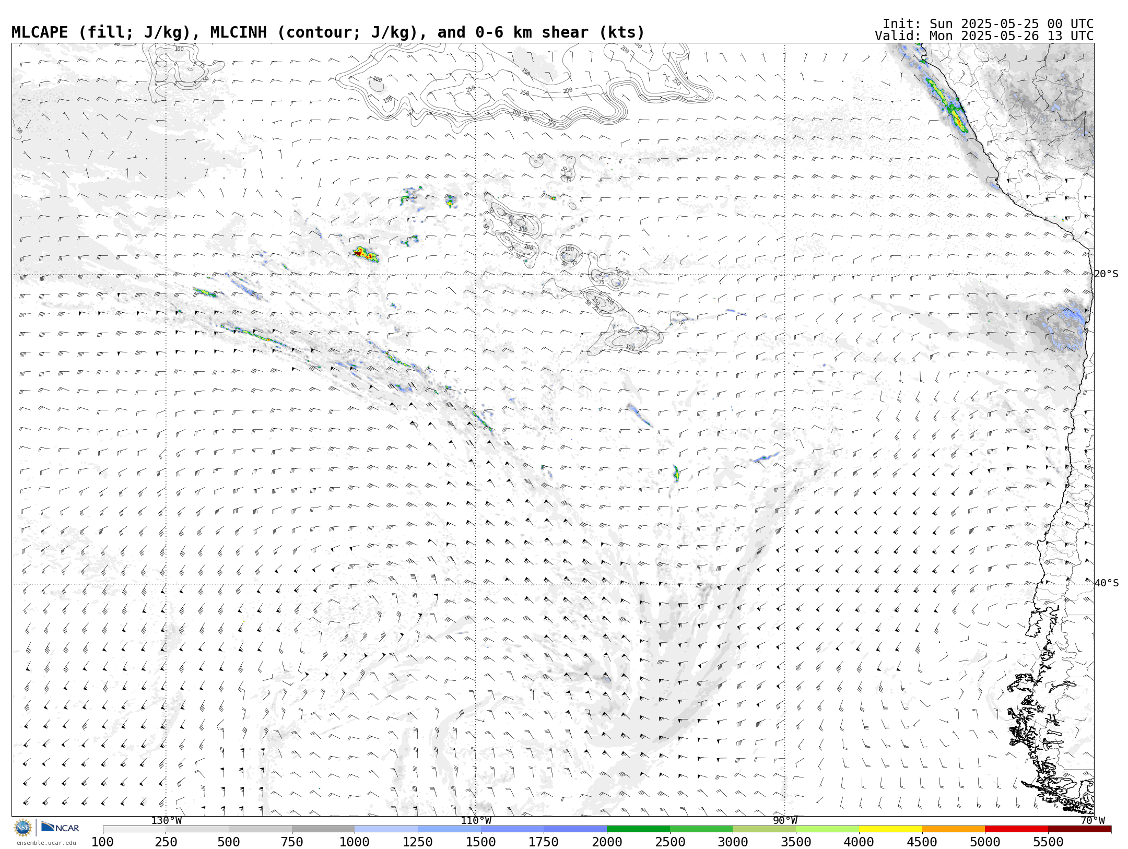Click the 5000 colorbar tick label
Viewport: 1128px width, 849px height.
(x=985, y=842)
